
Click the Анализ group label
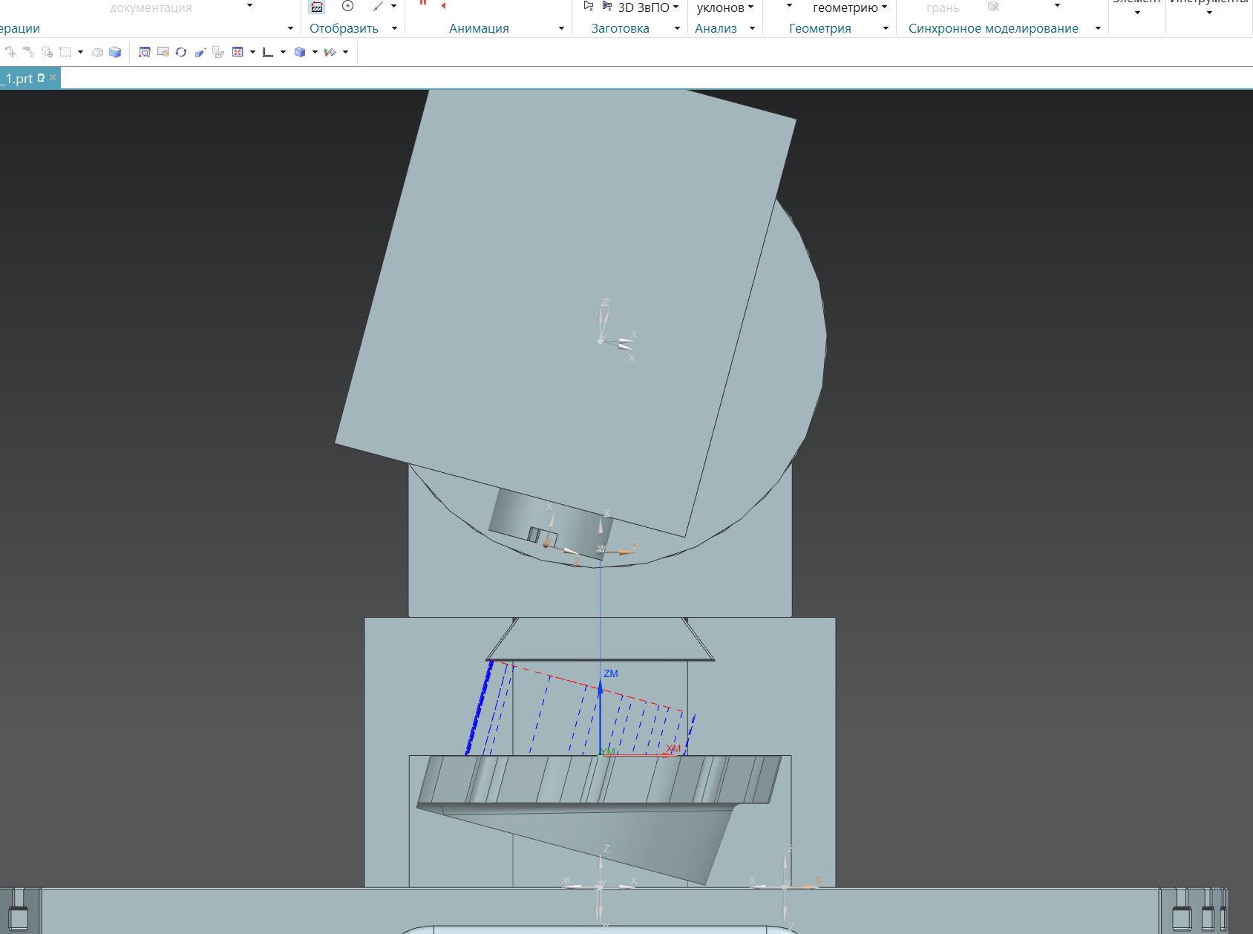716,28
